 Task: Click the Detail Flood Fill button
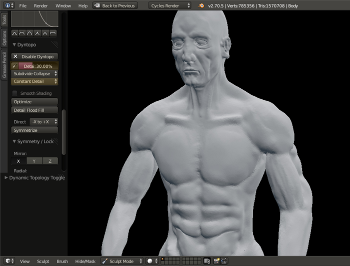pyautogui.click(x=34, y=110)
